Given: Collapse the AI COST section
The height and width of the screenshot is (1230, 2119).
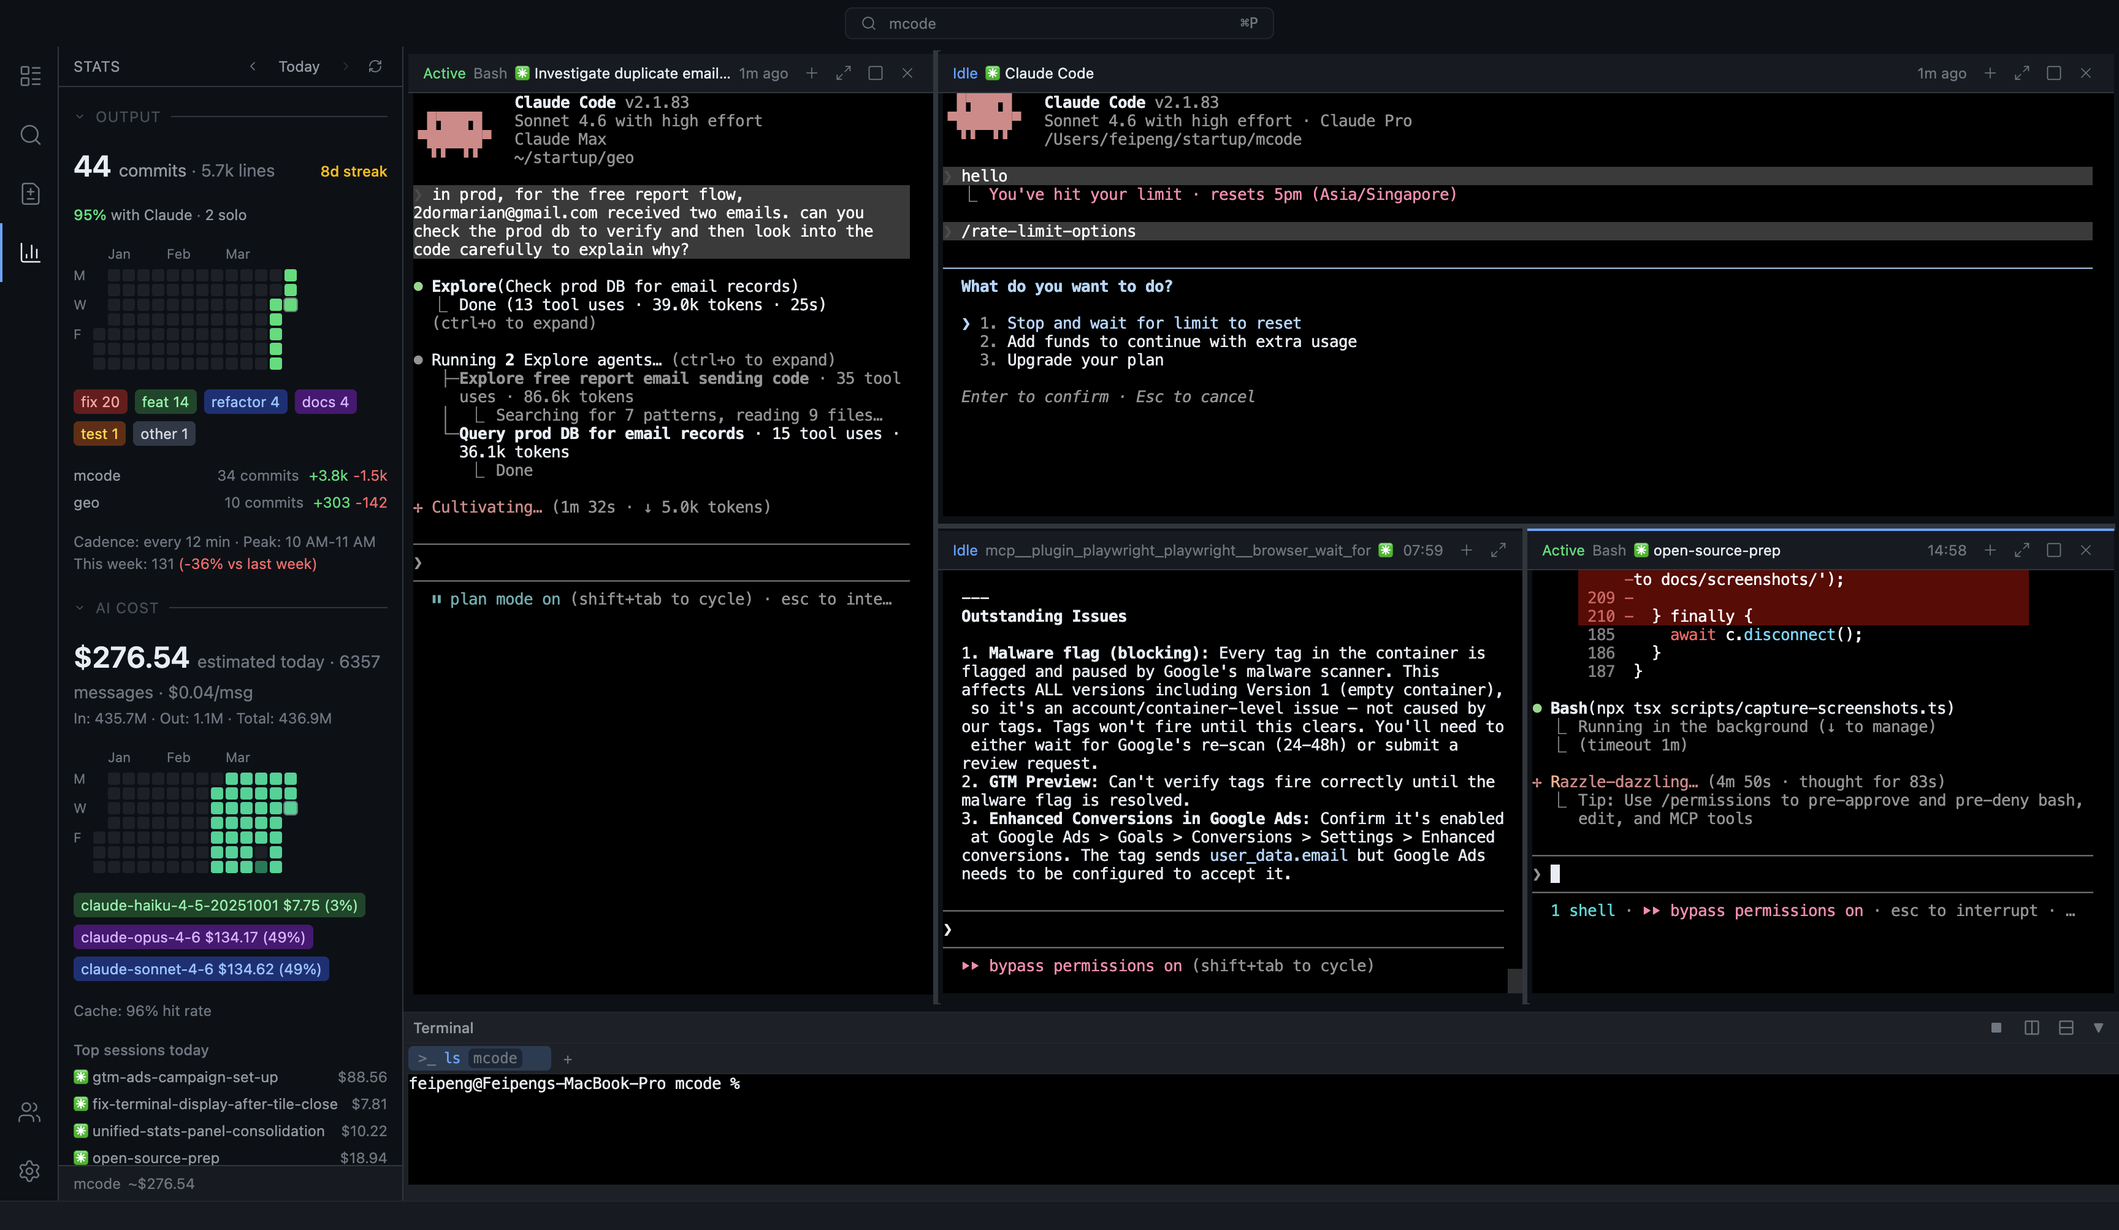Looking at the screenshot, I should click(x=79, y=607).
